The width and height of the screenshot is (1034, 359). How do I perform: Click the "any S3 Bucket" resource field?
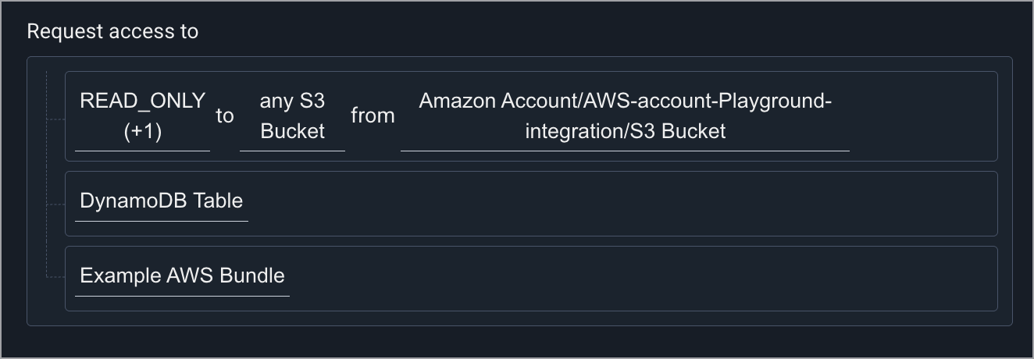pyautogui.click(x=292, y=116)
